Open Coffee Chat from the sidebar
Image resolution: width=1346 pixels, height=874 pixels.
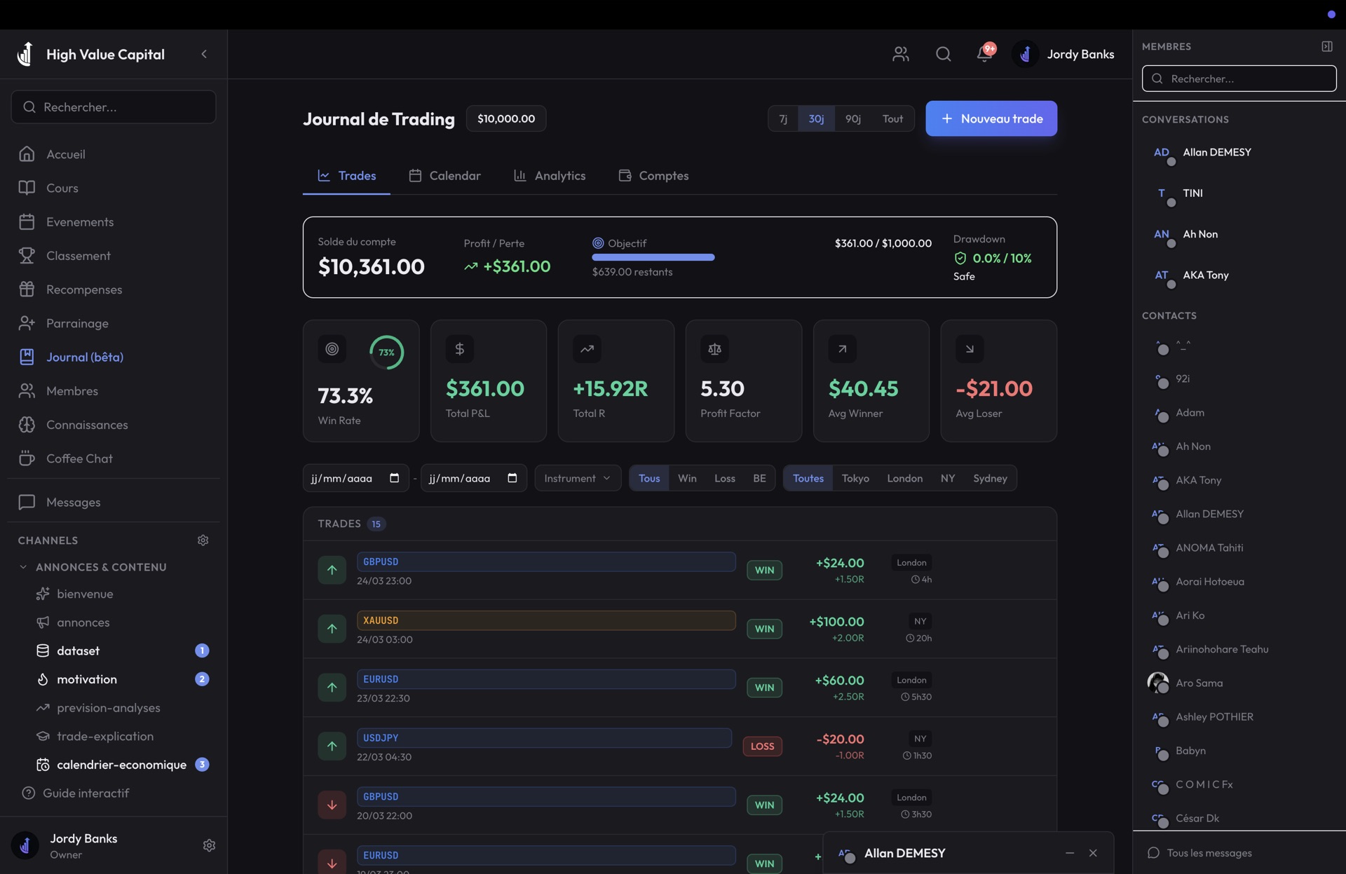pos(79,458)
